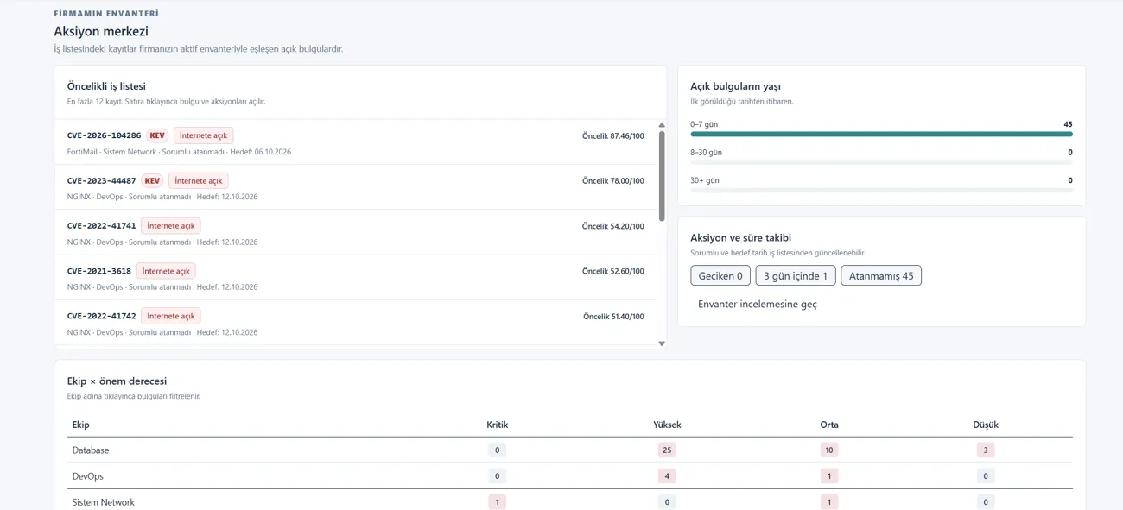Filter by Geciken 0 chip
This screenshot has width=1123, height=510.
point(720,275)
